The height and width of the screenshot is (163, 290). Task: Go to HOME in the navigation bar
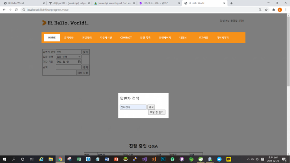[x=52, y=37]
